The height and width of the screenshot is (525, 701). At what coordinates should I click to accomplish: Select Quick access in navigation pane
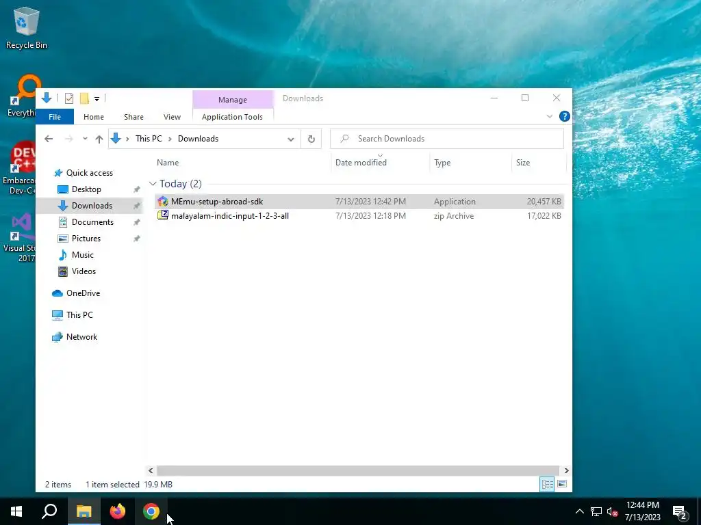click(x=90, y=173)
